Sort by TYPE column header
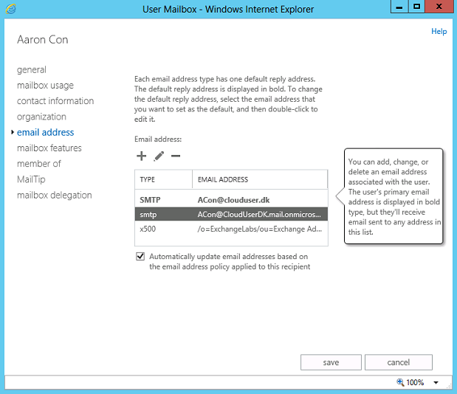This screenshot has height=394, width=457. [x=163, y=179]
